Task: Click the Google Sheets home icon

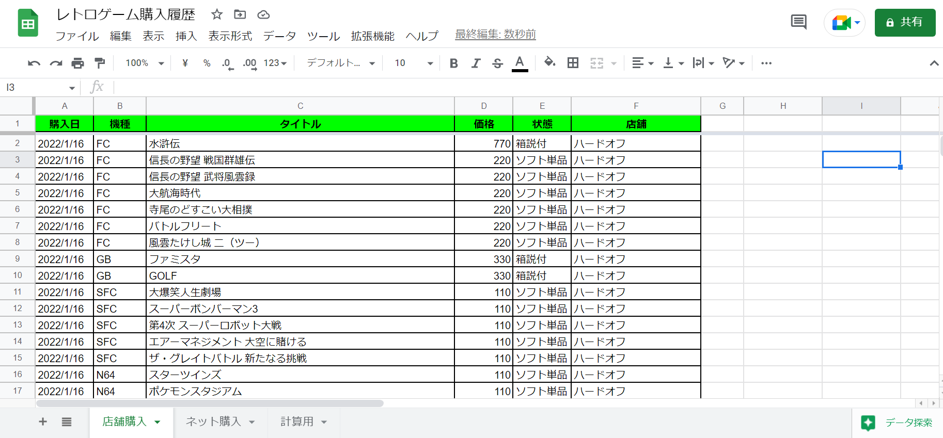Action: point(28,23)
